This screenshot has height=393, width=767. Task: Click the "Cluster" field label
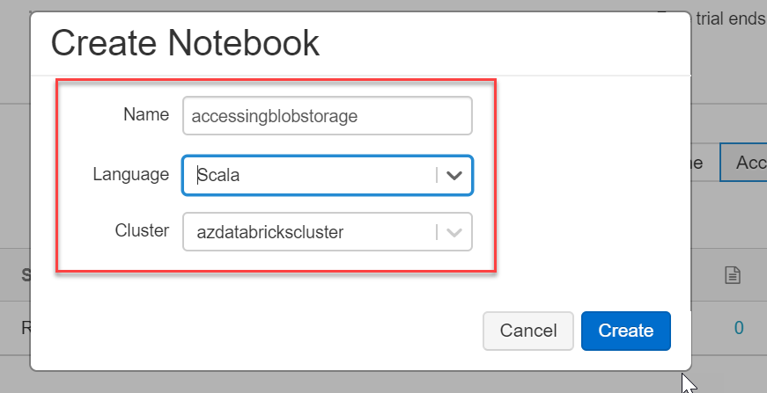tap(141, 231)
